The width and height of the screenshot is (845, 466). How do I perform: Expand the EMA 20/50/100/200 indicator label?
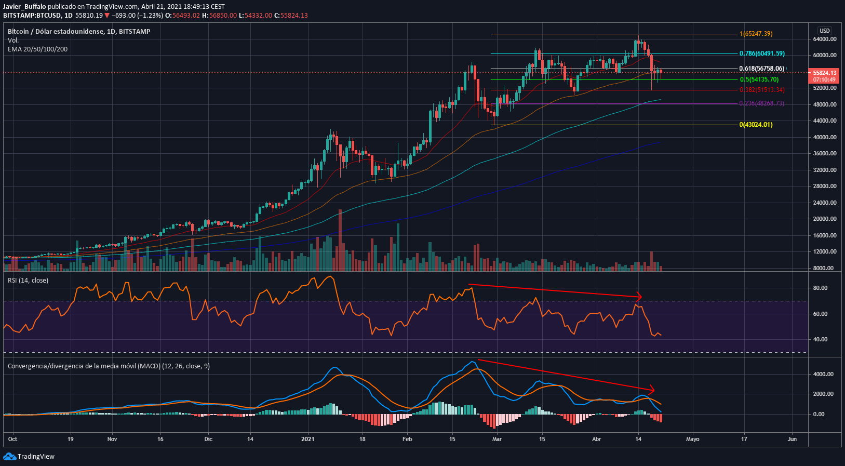click(37, 49)
